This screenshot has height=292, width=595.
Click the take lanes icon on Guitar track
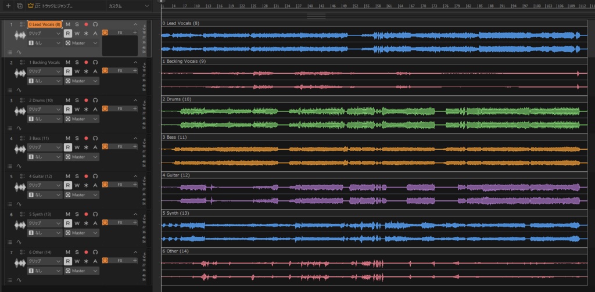(x=10, y=204)
